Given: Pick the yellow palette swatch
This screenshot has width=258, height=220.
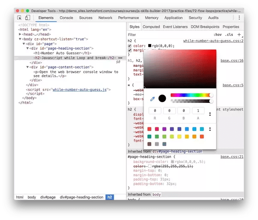Looking at the screenshot, I should [179, 136].
